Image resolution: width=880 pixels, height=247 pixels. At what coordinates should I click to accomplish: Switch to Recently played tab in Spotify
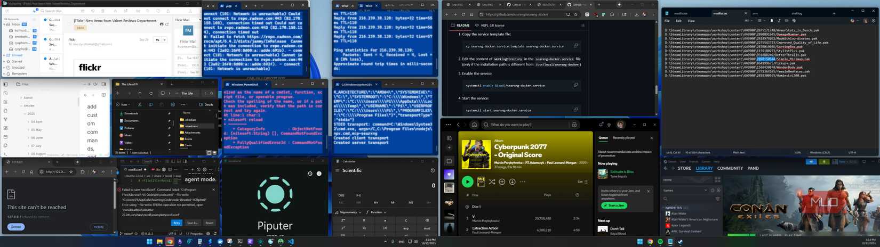[623, 138]
